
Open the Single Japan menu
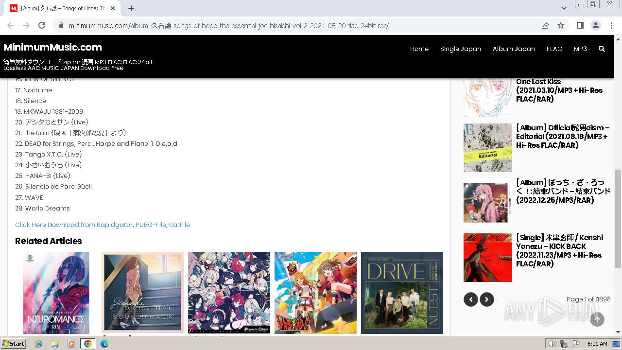click(460, 49)
